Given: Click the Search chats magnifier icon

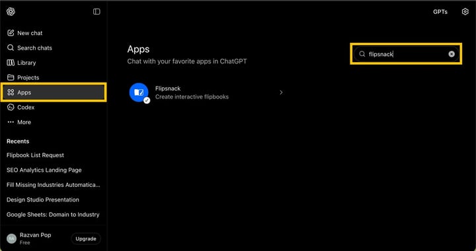Looking at the screenshot, I should tap(11, 48).
